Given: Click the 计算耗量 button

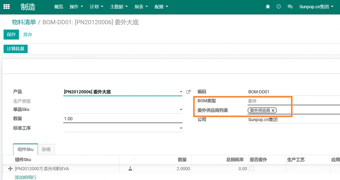Looking at the screenshot, I should (15, 49).
